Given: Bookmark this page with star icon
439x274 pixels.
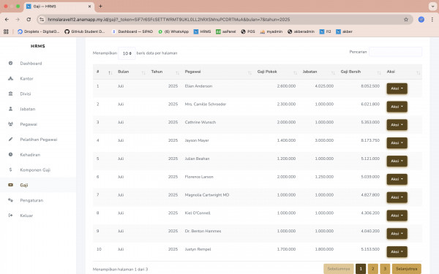Looking at the screenshot, I should pyautogui.click(x=406, y=20).
